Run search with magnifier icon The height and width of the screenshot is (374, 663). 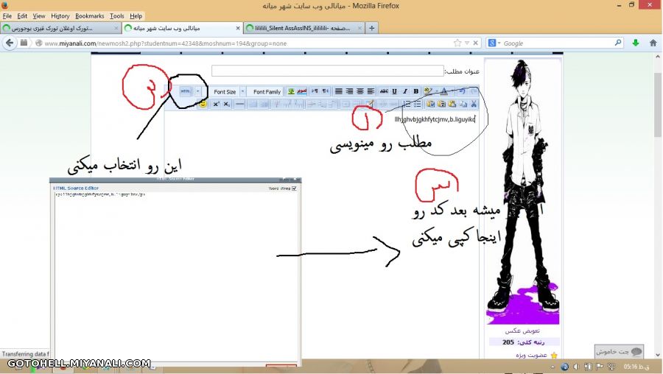[618, 43]
